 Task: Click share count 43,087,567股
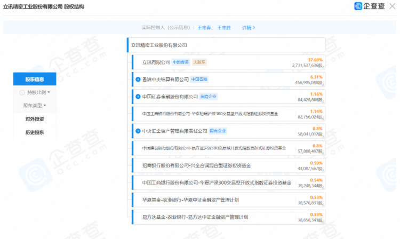click(310, 169)
